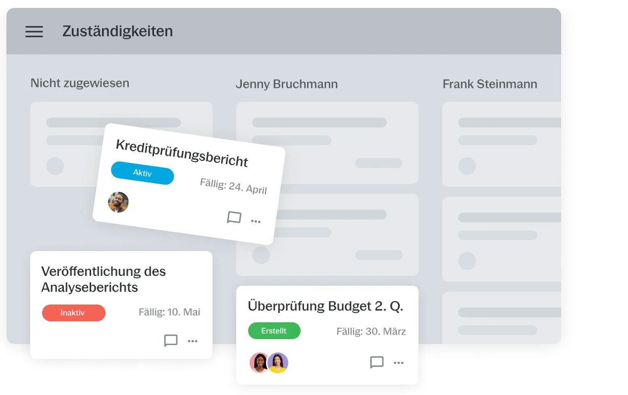Click first avatar on Überprüfung Budget card
The width and height of the screenshot is (628, 395).
[260, 363]
